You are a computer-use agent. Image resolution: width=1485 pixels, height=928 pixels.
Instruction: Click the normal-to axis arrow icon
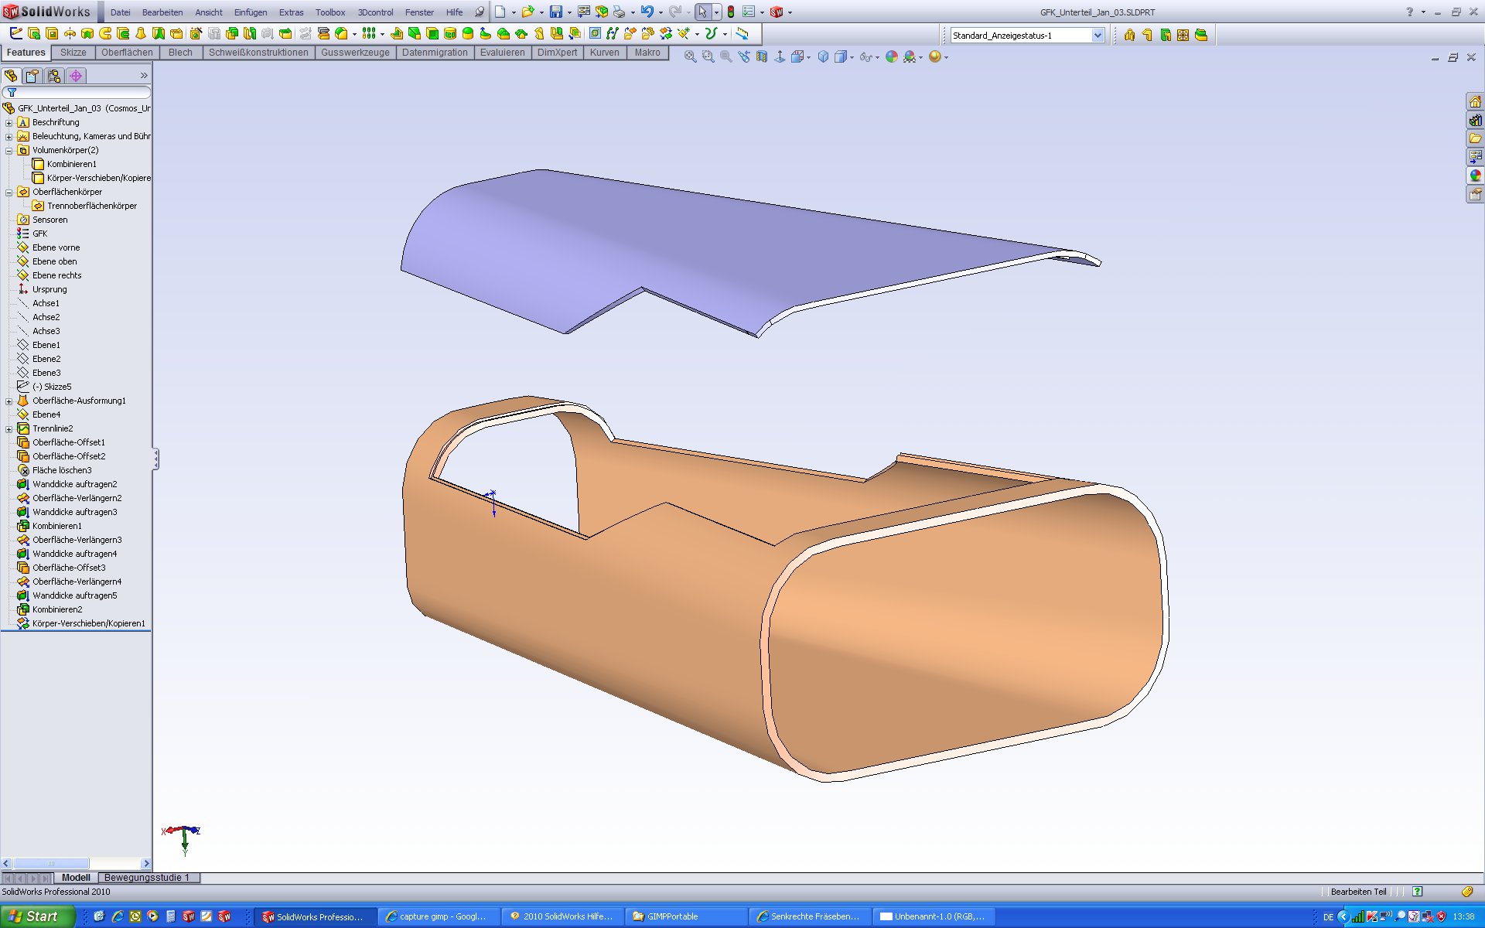pos(780,56)
